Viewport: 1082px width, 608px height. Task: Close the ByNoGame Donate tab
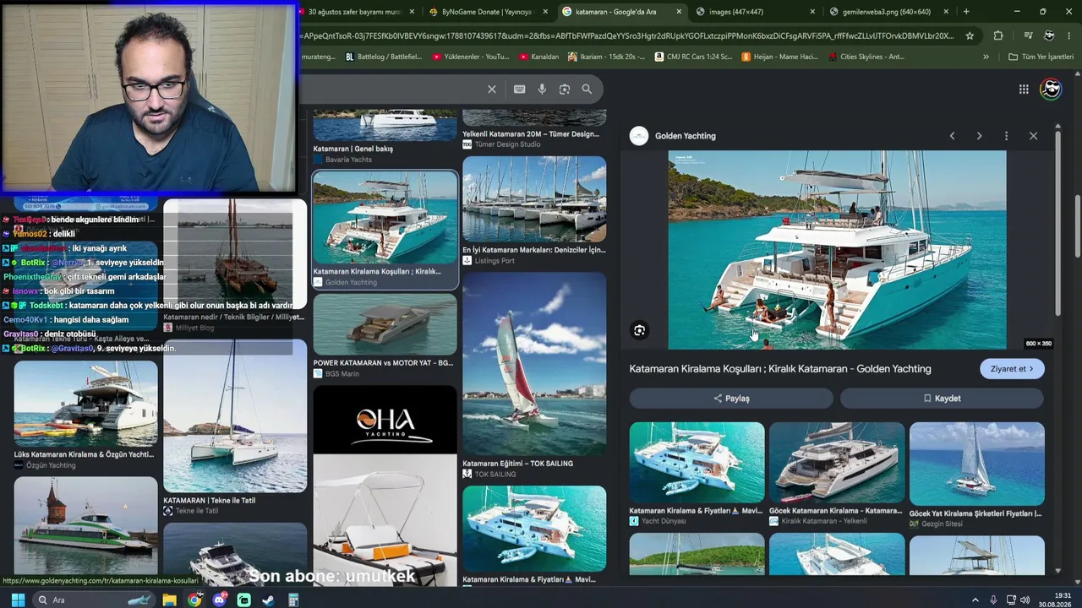(x=545, y=12)
